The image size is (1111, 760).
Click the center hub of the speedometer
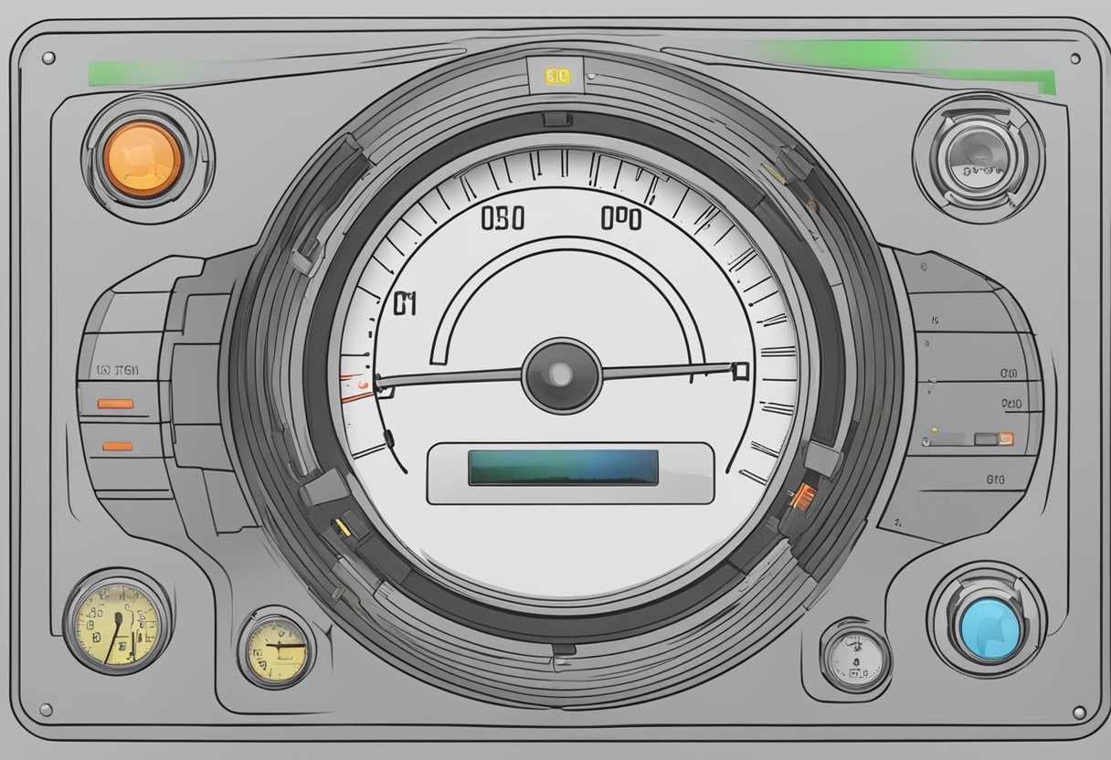point(561,375)
